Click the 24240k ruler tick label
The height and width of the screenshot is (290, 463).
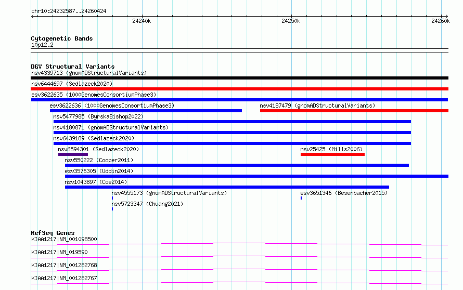[142, 21]
